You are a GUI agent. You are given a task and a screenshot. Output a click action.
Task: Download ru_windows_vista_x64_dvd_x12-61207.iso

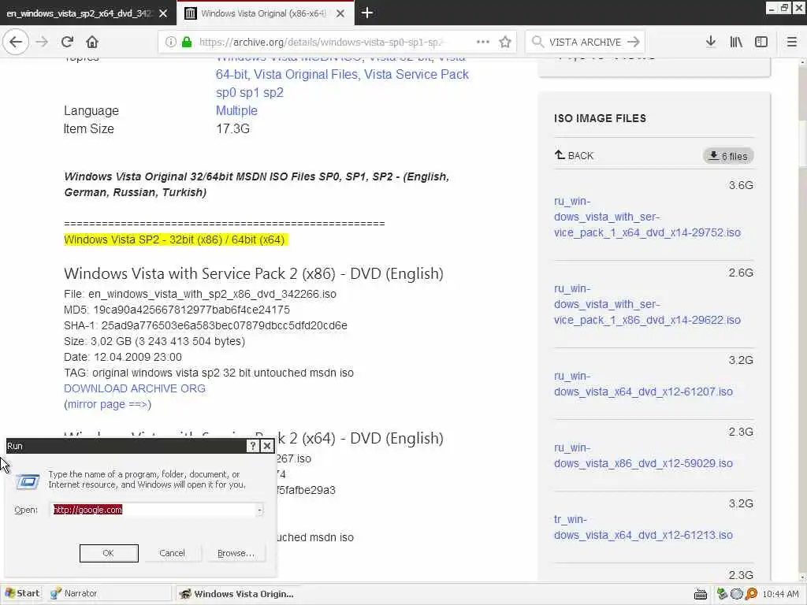(x=643, y=384)
